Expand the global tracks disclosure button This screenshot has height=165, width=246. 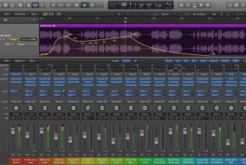34,20
